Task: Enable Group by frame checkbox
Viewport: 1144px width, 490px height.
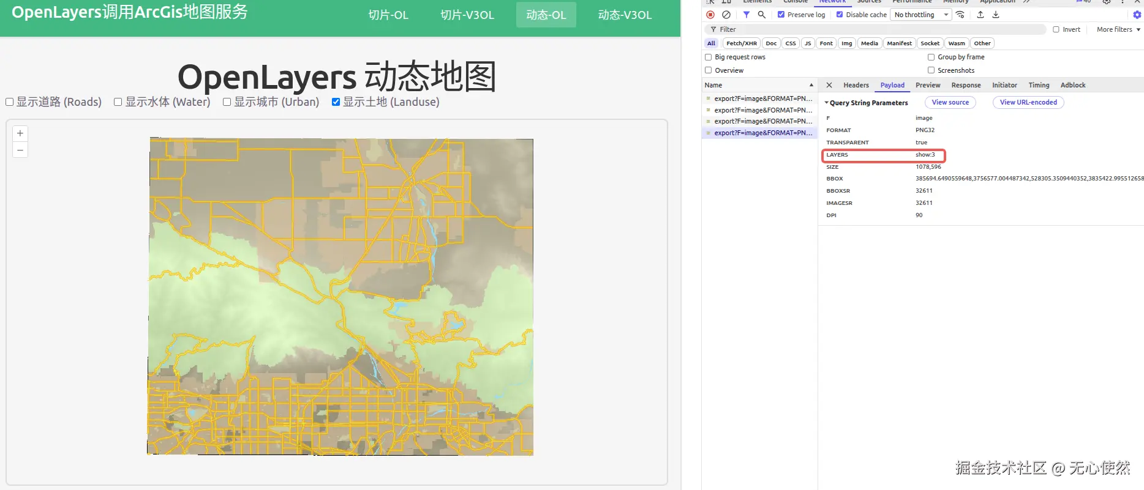Action: click(931, 57)
